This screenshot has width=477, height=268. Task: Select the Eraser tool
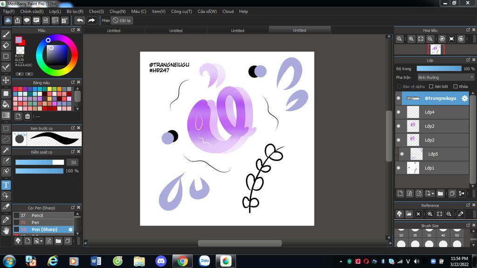(6, 45)
